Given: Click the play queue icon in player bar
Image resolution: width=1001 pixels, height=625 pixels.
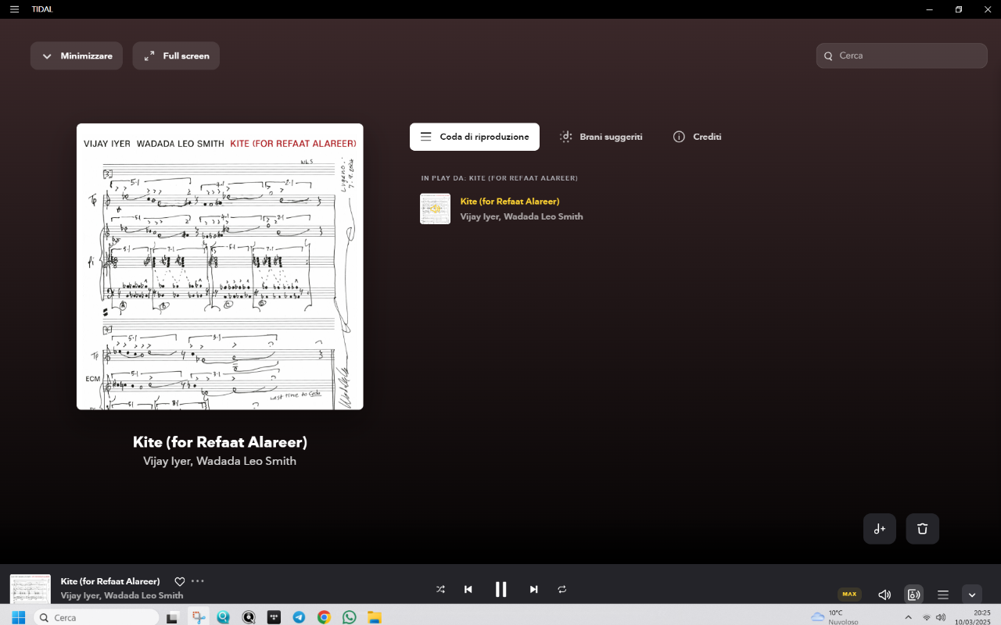Looking at the screenshot, I should tap(943, 595).
